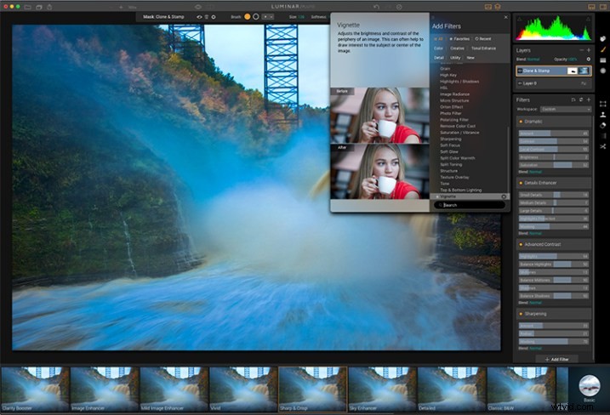Select the Color filter category
610x415 pixels.
click(438, 48)
